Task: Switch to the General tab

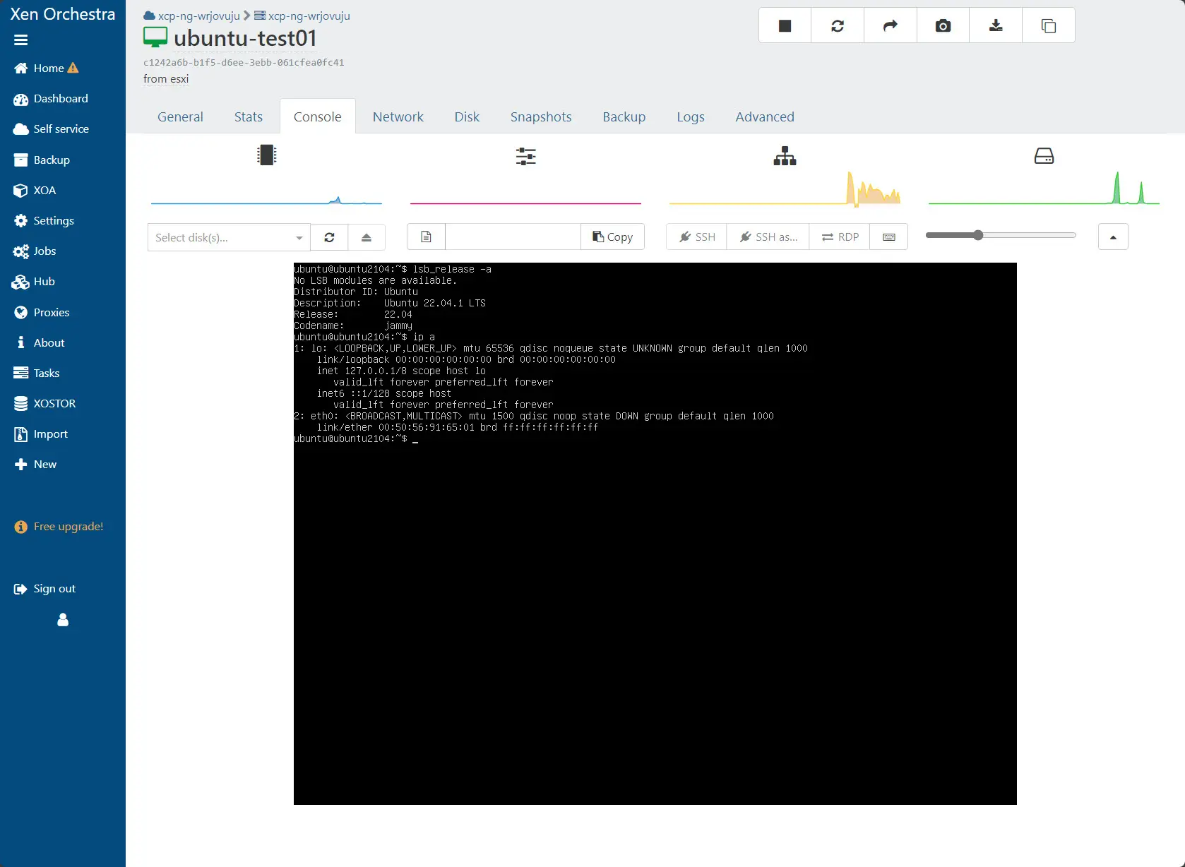Action: [x=180, y=116]
